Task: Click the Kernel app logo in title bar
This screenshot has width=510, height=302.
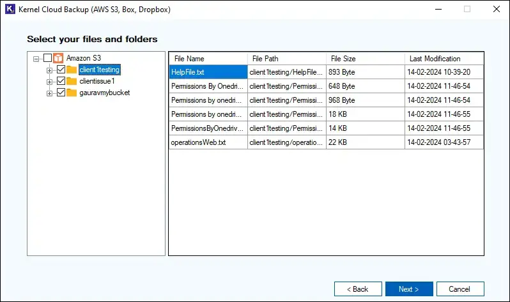Action: (x=10, y=9)
